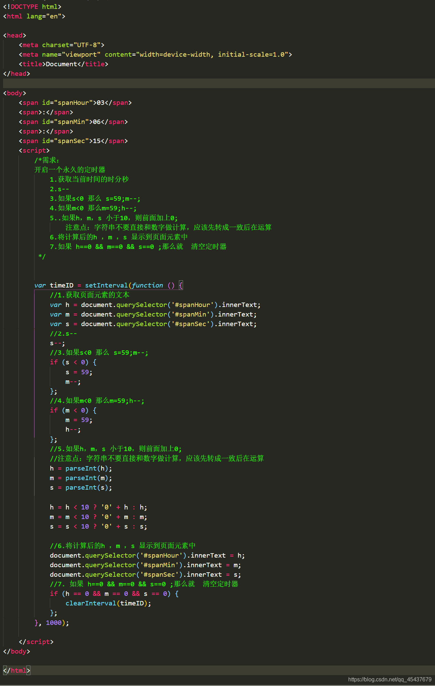The image size is (435, 686).
Task: Click the 'm = 59;' assignment
Action: pyautogui.click(x=79, y=420)
